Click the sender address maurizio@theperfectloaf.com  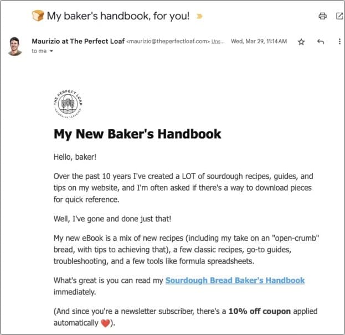pos(168,42)
